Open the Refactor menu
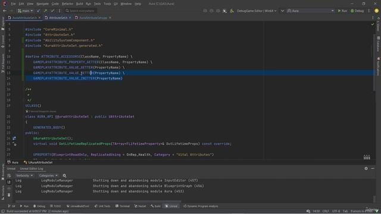The image size is (381, 214). pos(67,4)
